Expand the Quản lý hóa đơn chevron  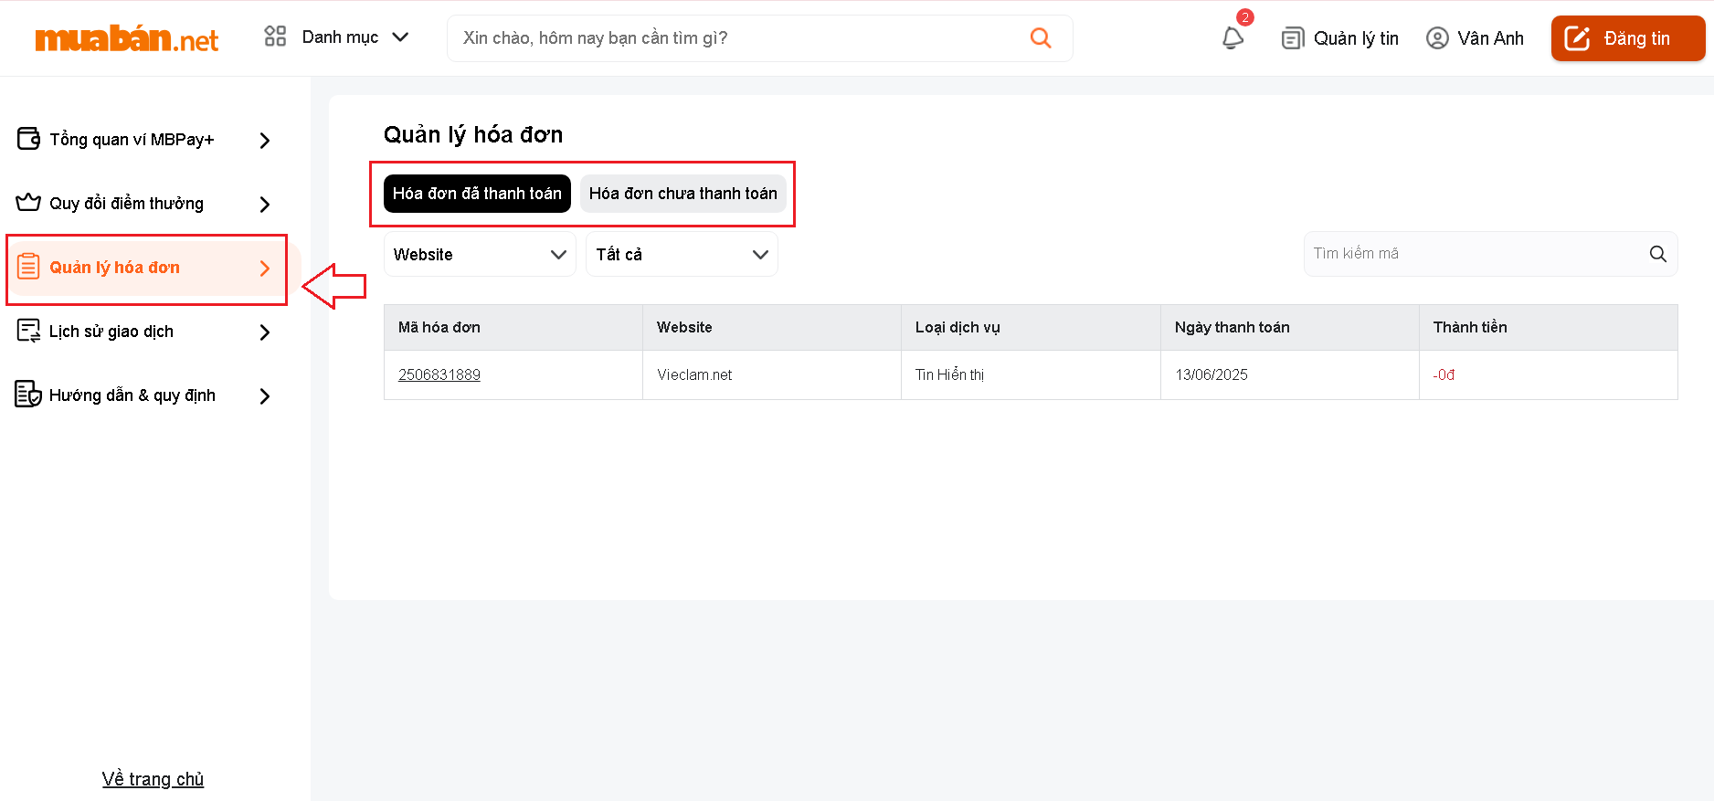point(265,269)
